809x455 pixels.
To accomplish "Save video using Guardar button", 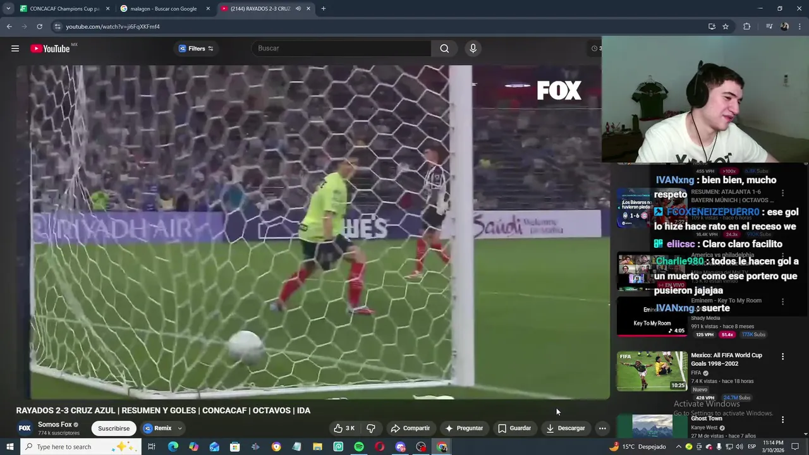I will (x=514, y=428).
